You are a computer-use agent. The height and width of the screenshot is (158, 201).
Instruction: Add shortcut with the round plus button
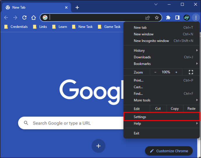[x=98, y=146]
